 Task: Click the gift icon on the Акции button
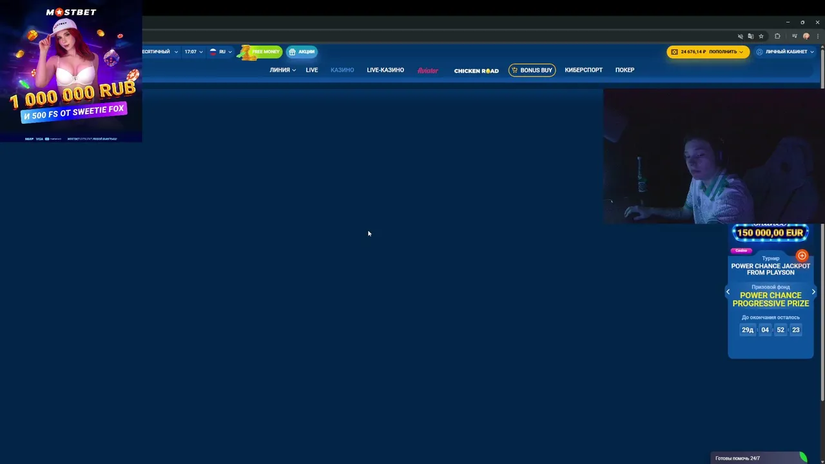tap(292, 52)
